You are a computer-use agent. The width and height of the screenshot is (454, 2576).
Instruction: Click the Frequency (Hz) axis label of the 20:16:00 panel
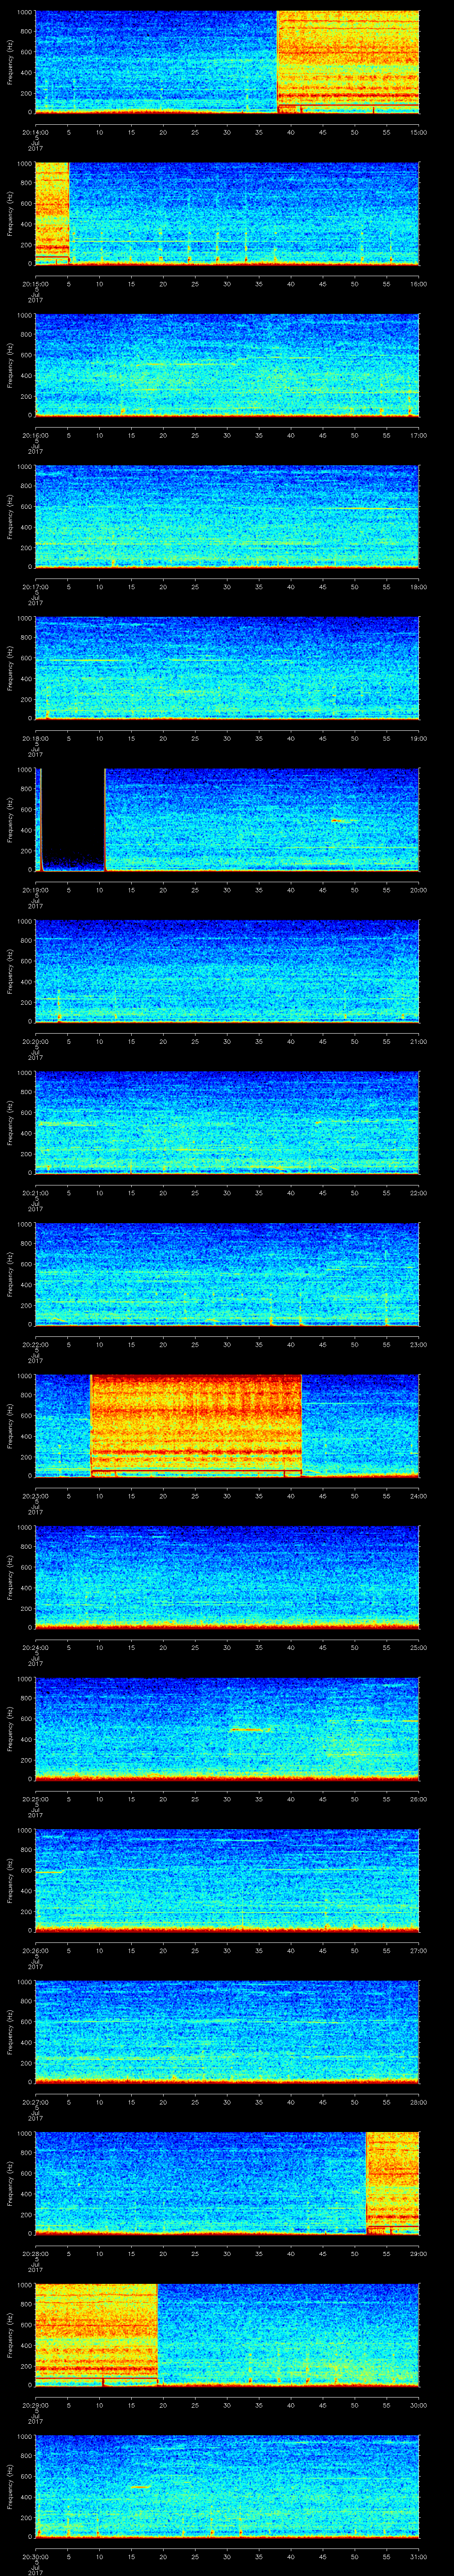(10, 365)
